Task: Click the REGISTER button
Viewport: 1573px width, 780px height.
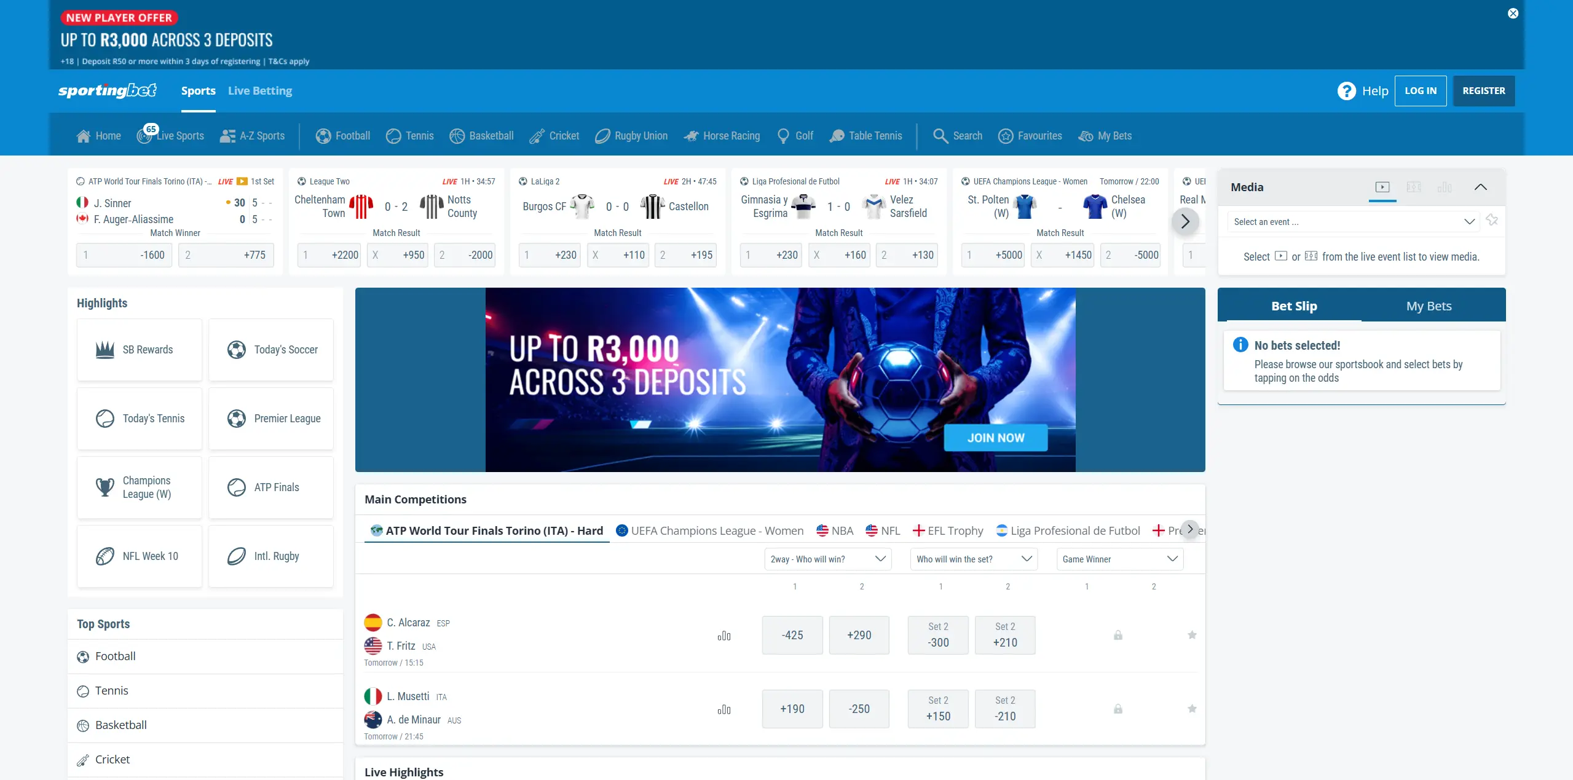Action: click(x=1483, y=91)
